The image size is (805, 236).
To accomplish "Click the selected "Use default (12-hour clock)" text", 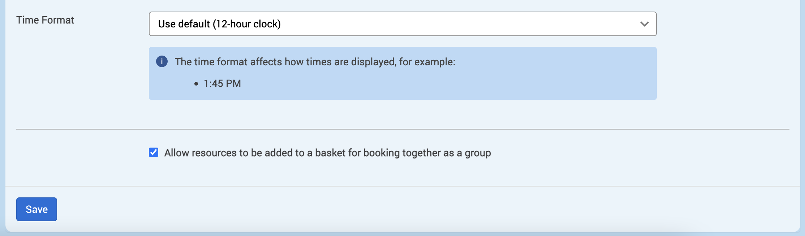I will click(x=219, y=24).
